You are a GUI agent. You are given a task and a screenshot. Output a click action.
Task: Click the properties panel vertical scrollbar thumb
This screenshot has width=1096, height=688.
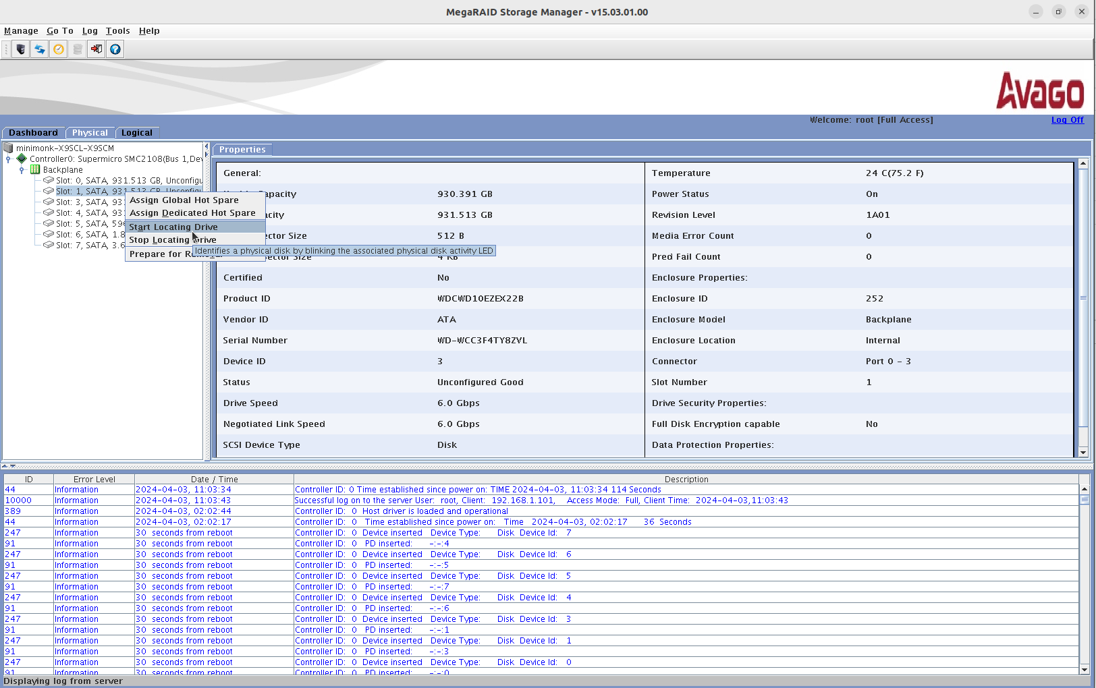coord(1083,297)
